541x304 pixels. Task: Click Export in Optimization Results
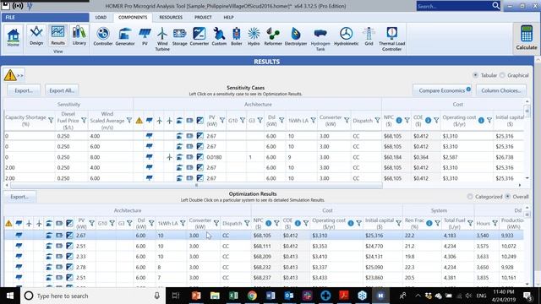(19, 197)
